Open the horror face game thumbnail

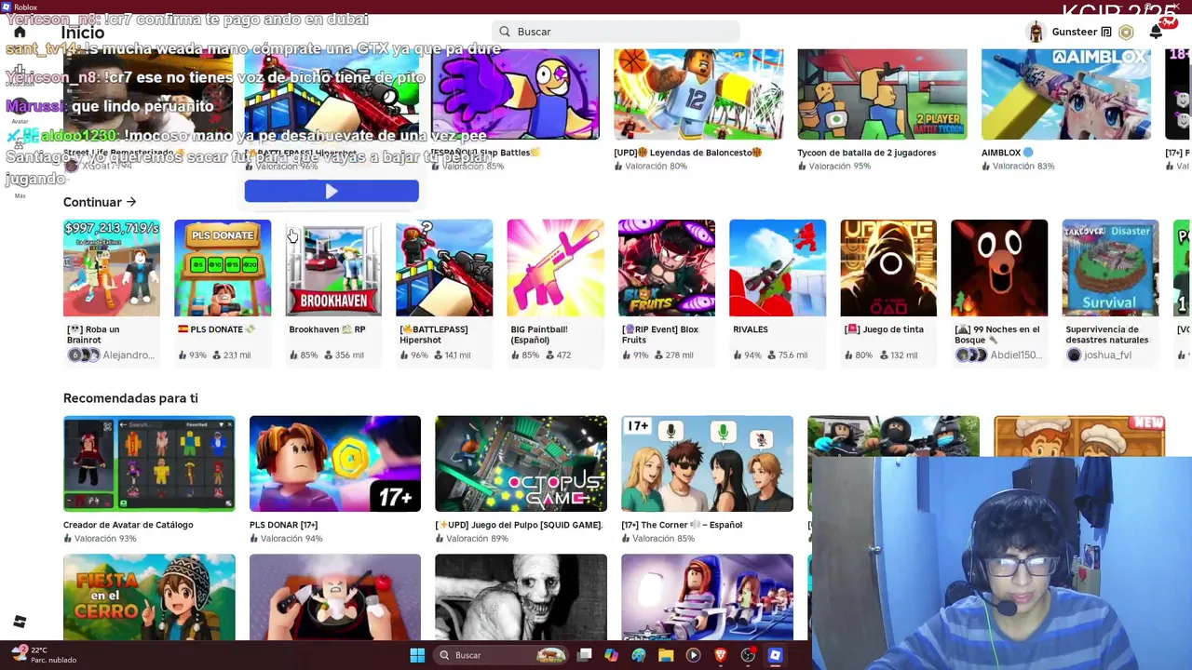point(521,596)
